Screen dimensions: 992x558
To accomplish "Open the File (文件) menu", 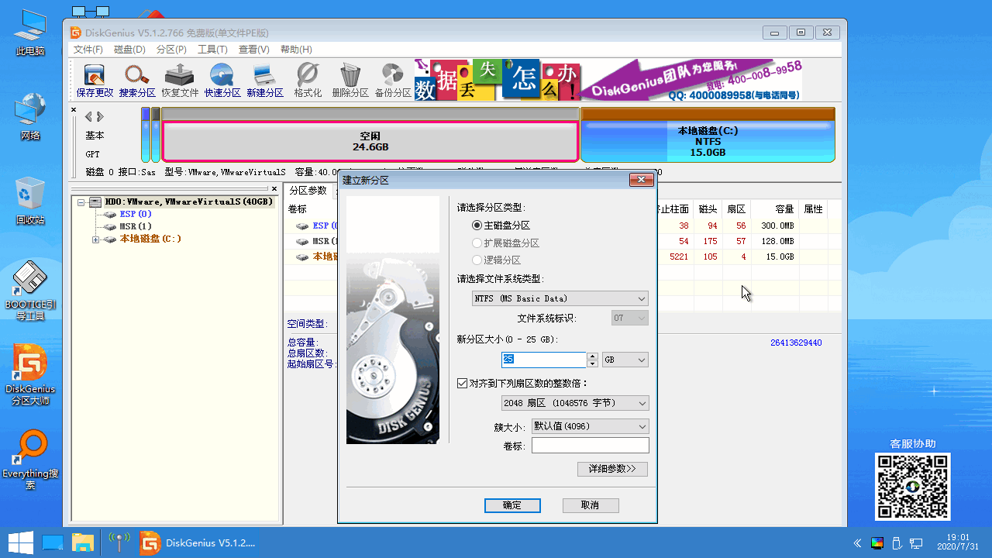I will 88,50.
